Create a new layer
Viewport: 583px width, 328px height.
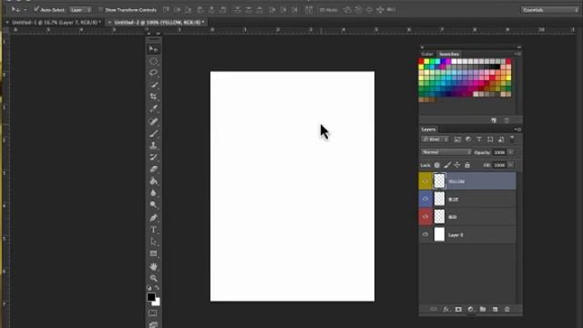coord(495,309)
